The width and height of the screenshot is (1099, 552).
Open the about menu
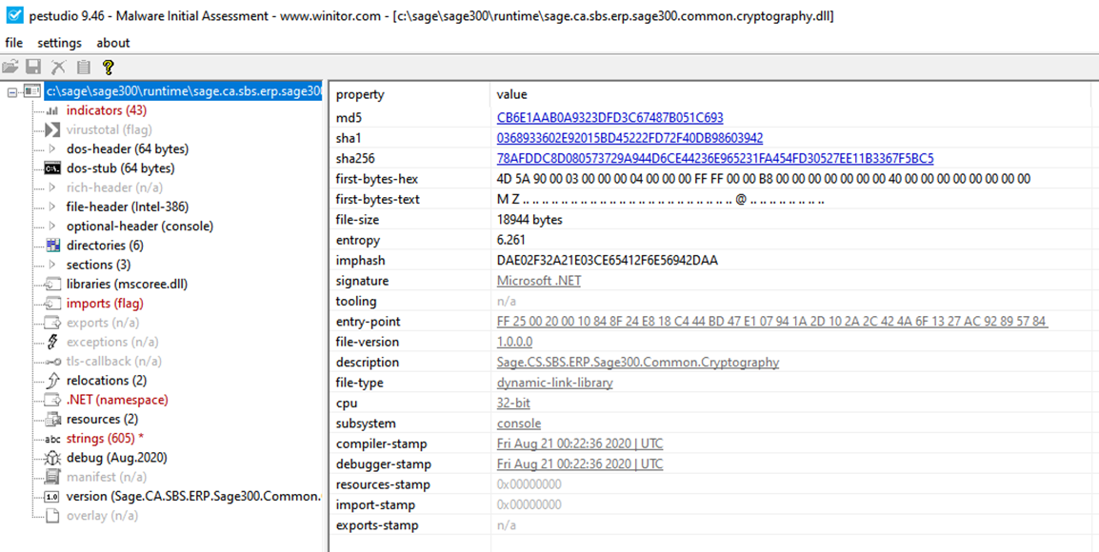coord(113,43)
